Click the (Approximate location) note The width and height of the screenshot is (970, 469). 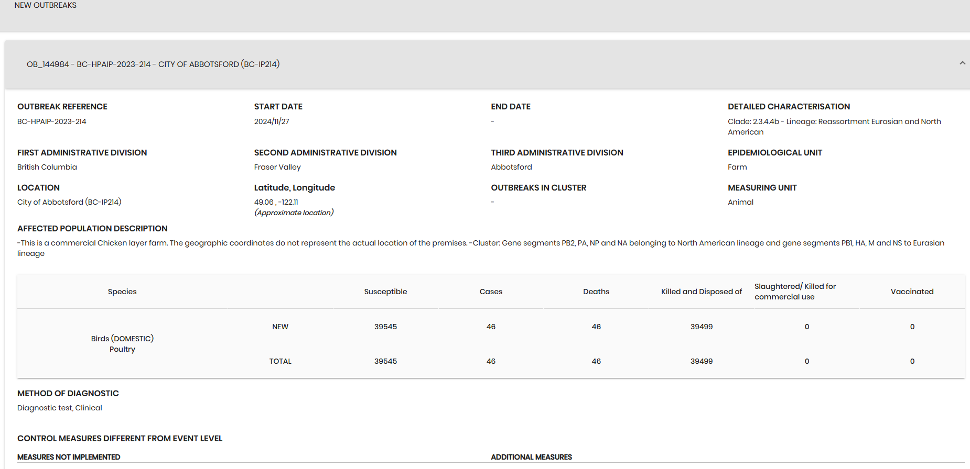click(294, 213)
